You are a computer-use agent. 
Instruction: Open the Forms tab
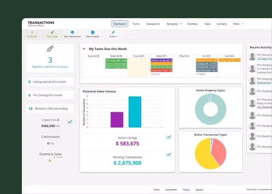[x=136, y=24]
